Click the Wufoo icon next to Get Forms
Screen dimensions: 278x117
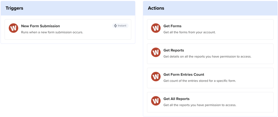(156, 28)
